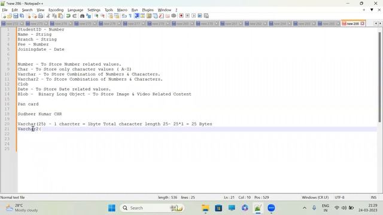Screen dimensions: 383x215
Task: Toggle the indent guide toolbar button
Action: (137, 16)
